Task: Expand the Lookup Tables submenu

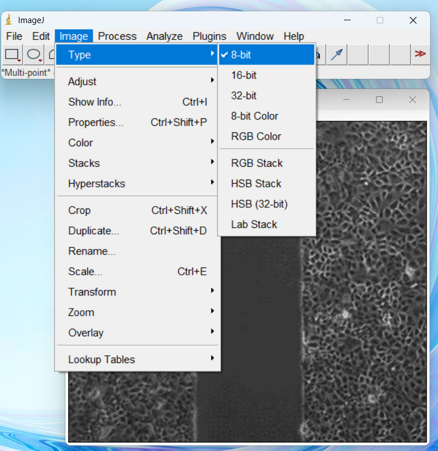Action: pyautogui.click(x=137, y=360)
